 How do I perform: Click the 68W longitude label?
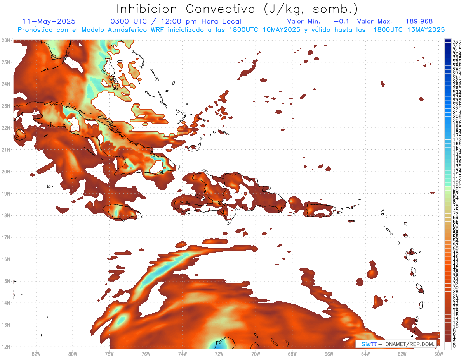coord(292,354)
